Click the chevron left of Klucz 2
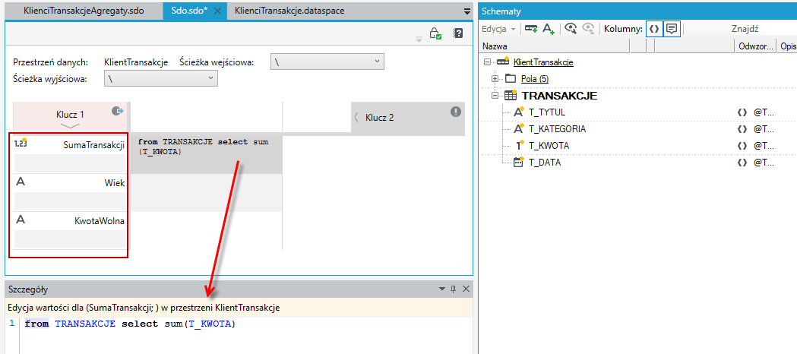The image size is (797, 354). point(356,117)
